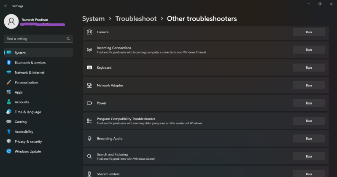
Task: Click the System monitor icon in sidebar
Action: (9, 52)
